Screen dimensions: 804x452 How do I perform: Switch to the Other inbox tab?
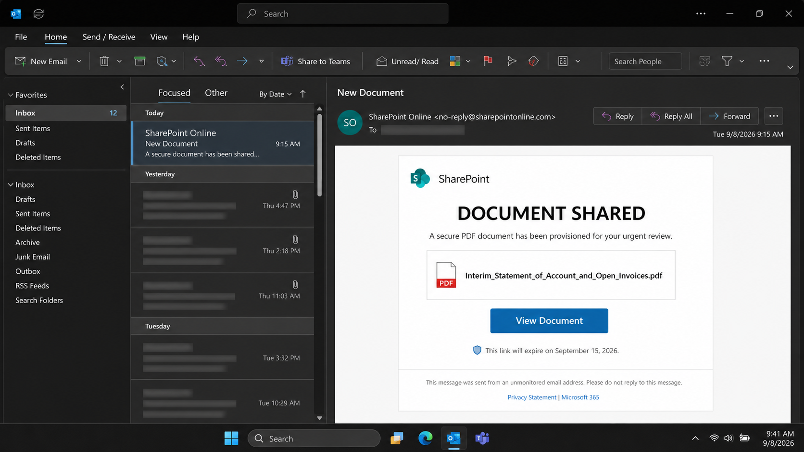point(216,93)
